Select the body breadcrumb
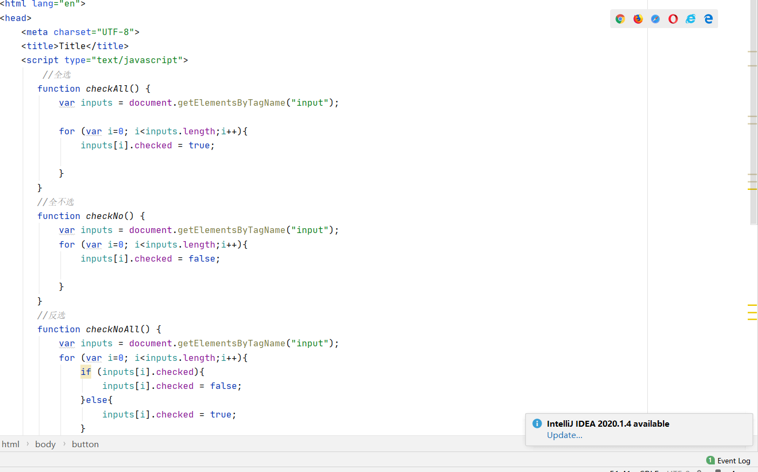This screenshot has width=758, height=472. coord(45,444)
